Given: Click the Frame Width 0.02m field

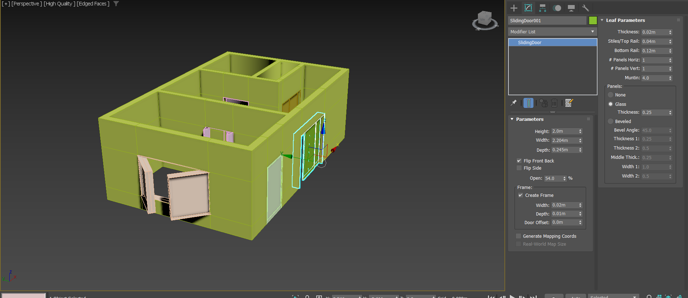Looking at the screenshot, I should click(x=565, y=205).
